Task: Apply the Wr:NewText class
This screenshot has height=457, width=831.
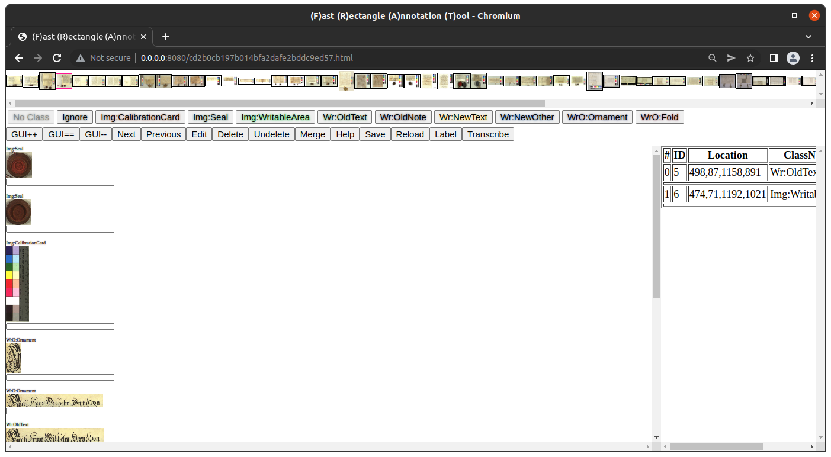Action: coord(463,117)
